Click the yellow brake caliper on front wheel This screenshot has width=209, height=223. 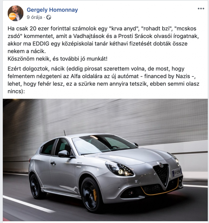[95, 195]
